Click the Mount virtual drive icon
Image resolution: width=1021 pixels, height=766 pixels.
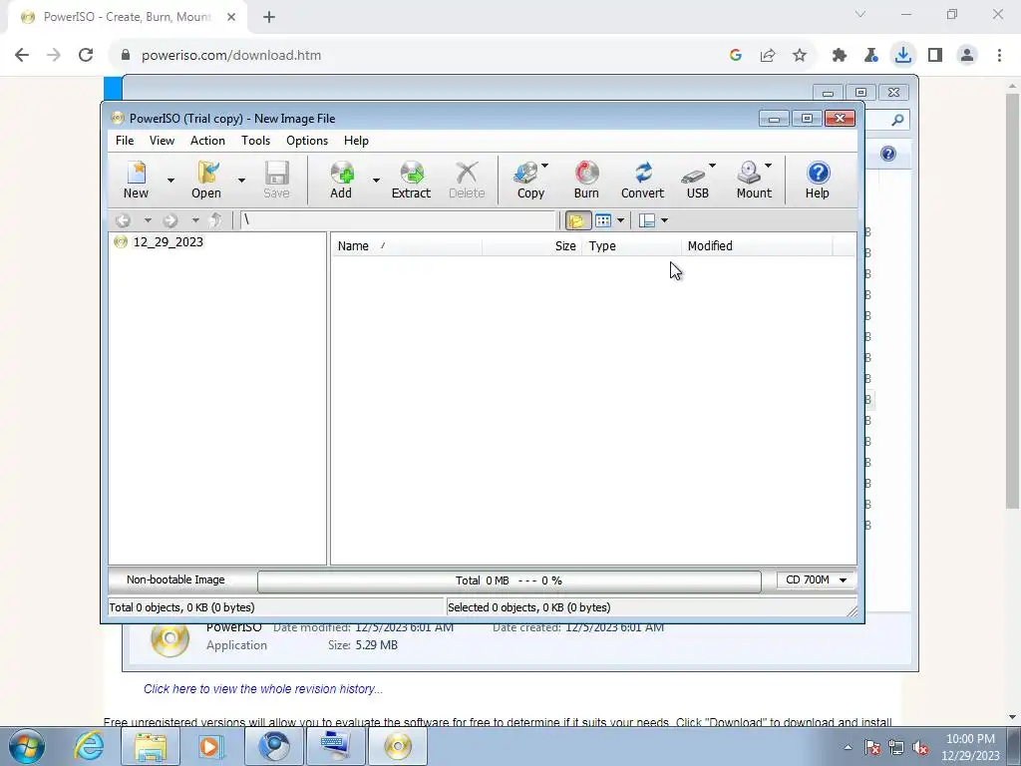click(752, 180)
